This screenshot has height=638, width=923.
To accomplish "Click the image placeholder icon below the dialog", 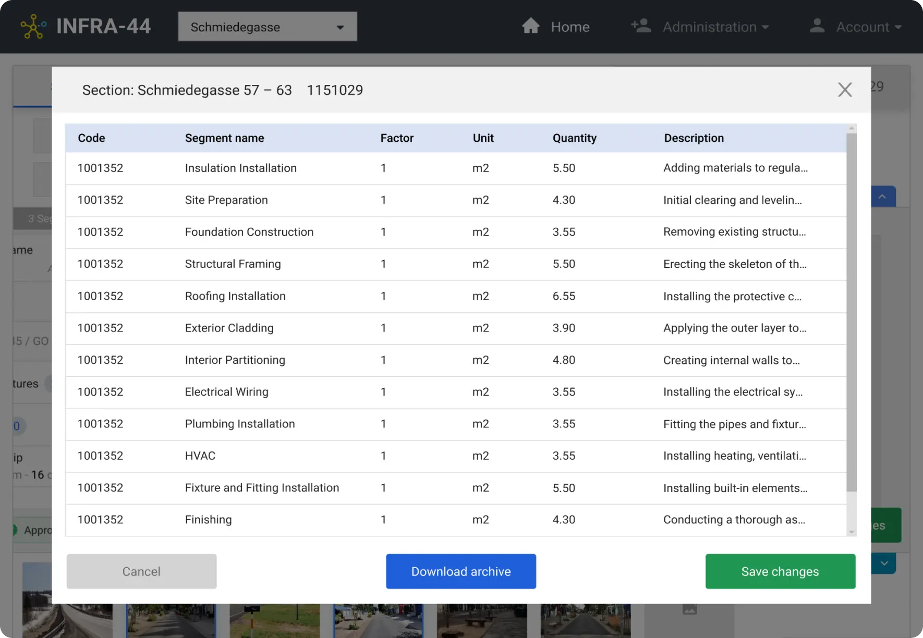I will pyautogui.click(x=689, y=609).
